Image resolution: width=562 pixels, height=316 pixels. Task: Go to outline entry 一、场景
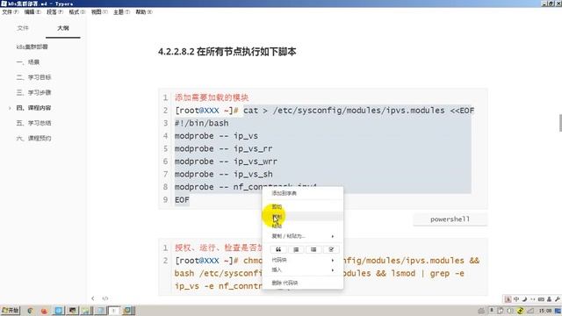[27, 62]
